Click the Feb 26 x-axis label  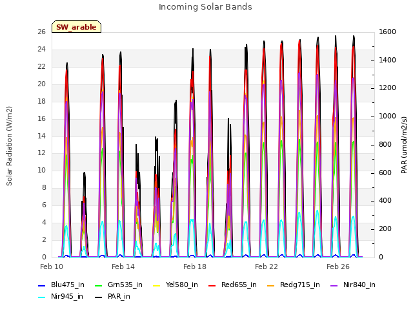pos(338,267)
